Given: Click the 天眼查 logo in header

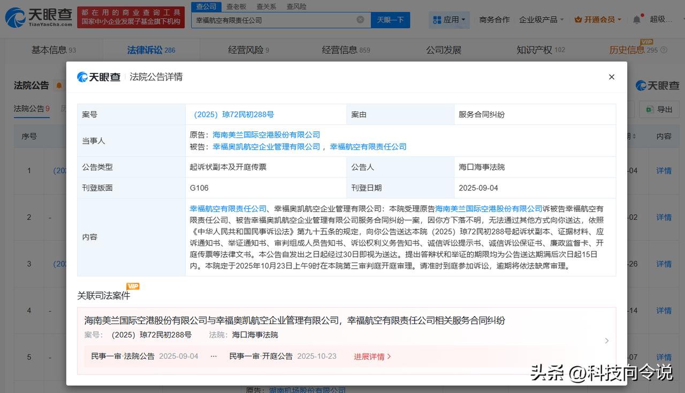Looking at the screenshot, I should pos(39,18).
